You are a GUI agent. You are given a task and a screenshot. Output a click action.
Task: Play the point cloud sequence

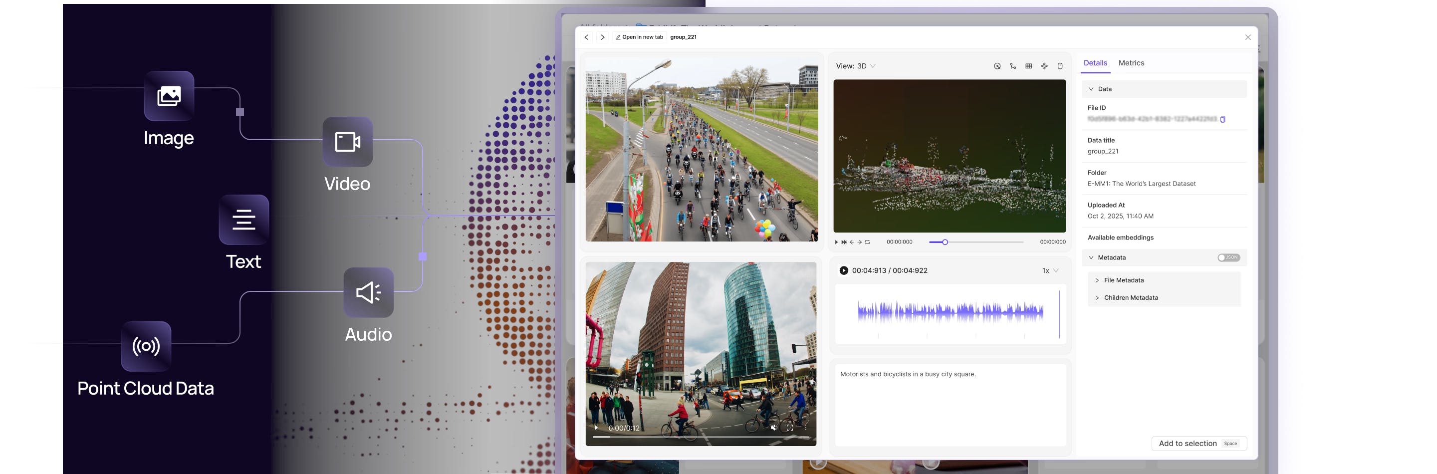(836, 242)
